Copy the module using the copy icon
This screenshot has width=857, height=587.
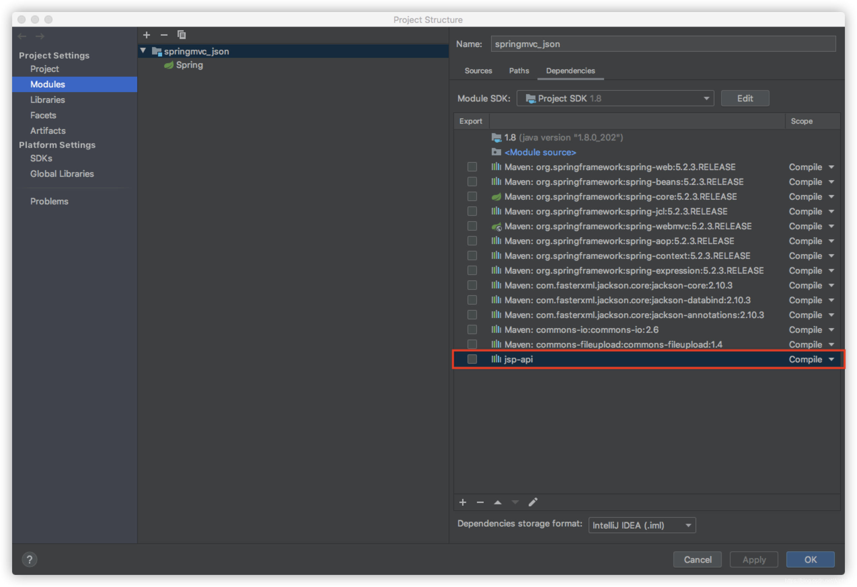pos(181,35)
